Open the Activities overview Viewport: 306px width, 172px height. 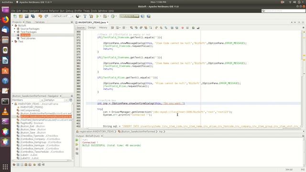click(7, 2)
